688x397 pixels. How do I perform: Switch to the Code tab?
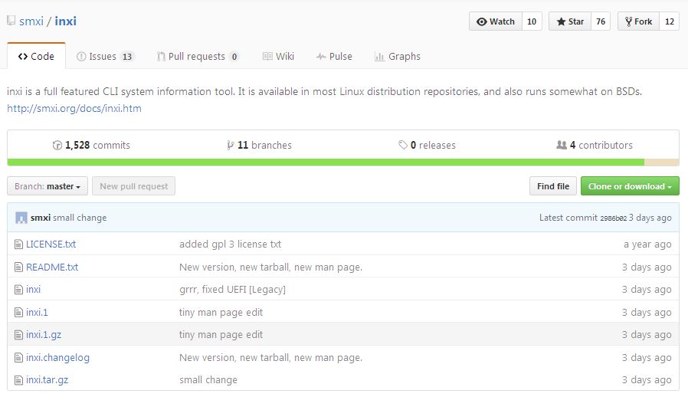point(36,56)
